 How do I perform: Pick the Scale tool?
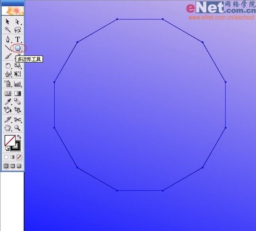pyautogui.click(x=18, y=66)
